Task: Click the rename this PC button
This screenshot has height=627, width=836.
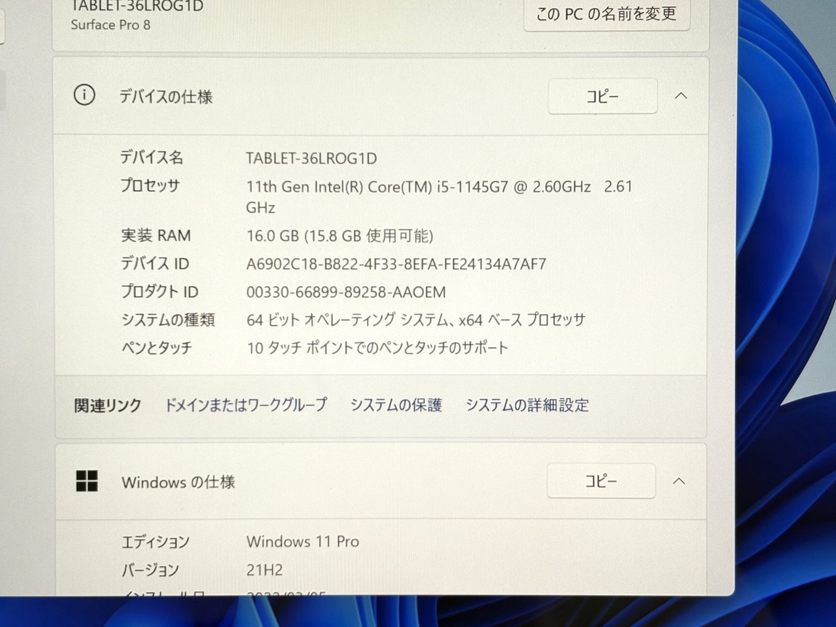Action: tap(607, 14)
